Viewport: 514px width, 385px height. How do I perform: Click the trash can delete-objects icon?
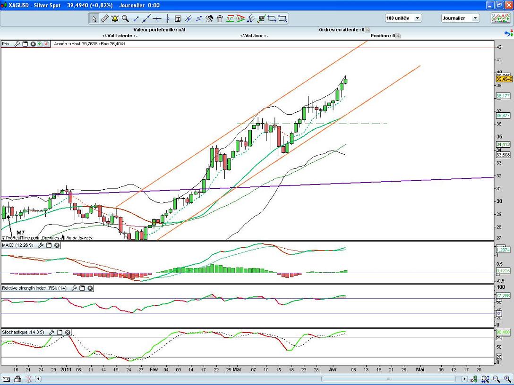coord(220,19)
